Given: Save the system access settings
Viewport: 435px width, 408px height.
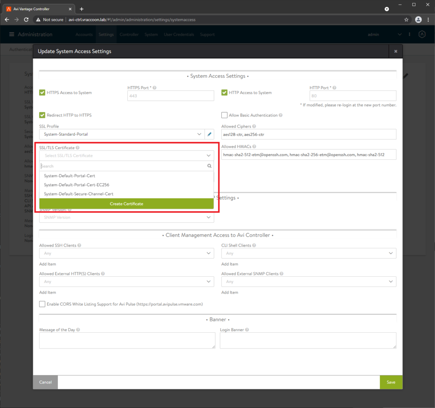Looking at the screenshot, I should 391,382.
